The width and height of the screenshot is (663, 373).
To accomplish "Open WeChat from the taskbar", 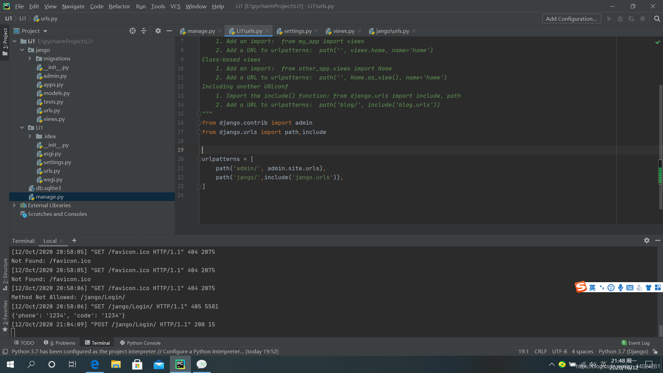I will coord(202,364).
